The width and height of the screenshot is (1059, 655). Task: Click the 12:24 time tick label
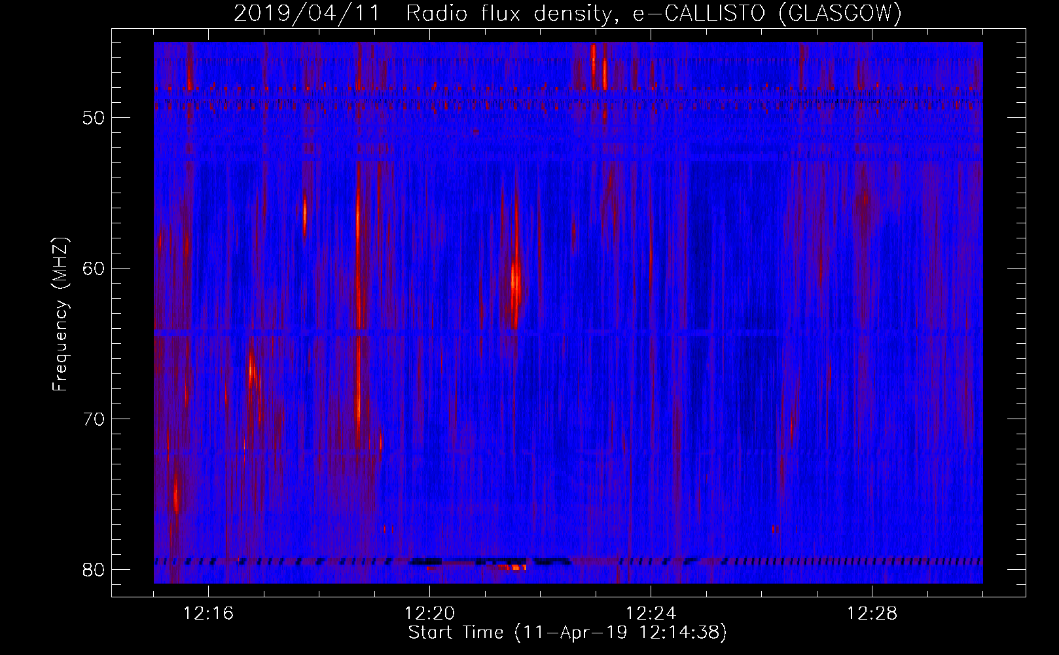651,614
